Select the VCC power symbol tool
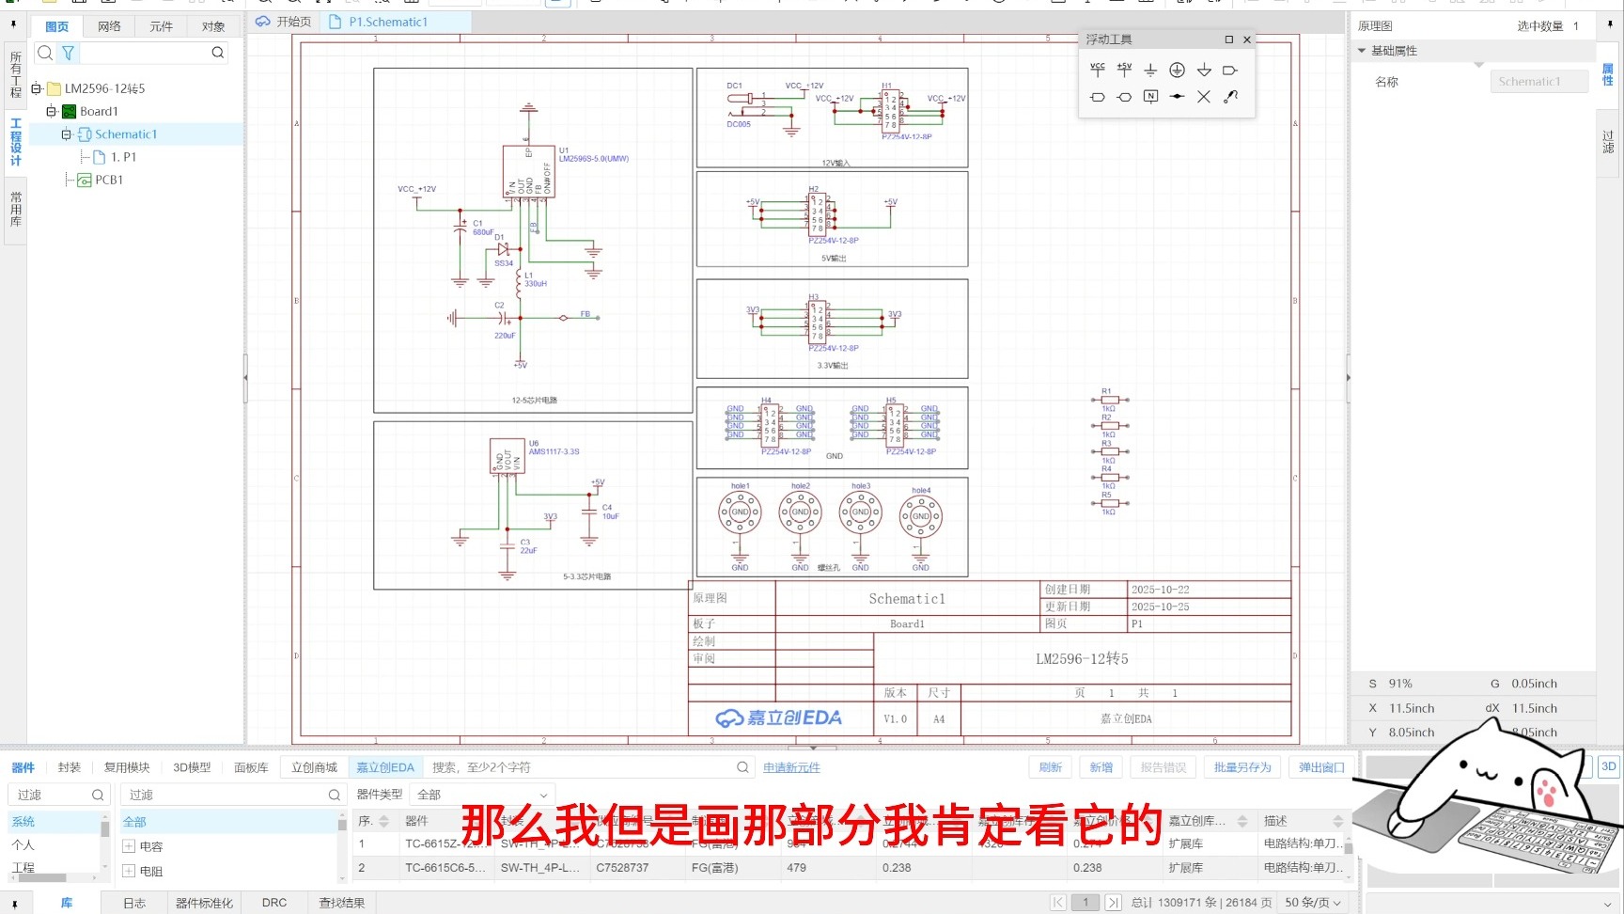Image resolution: width=1624 pixels, height=914 pixels. coord(1097,70)
